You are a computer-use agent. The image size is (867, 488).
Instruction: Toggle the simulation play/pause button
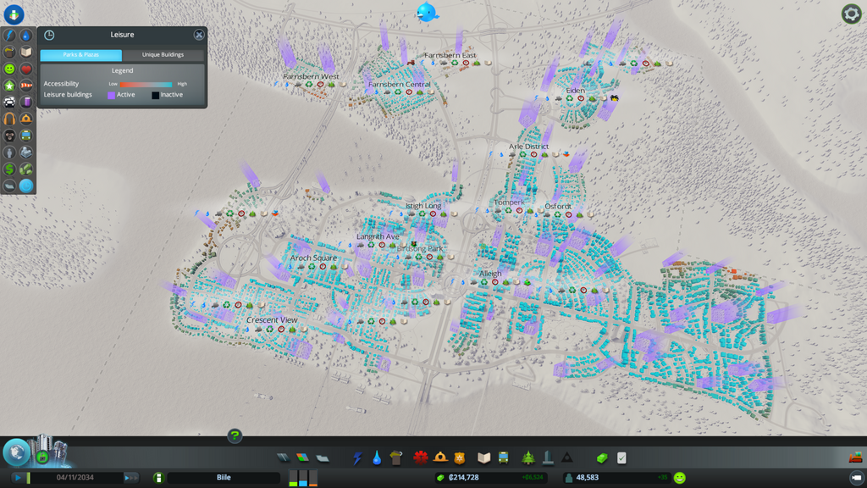(19, 478)
